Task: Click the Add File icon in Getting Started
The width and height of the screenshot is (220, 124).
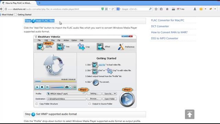Action: pos(95,65)
